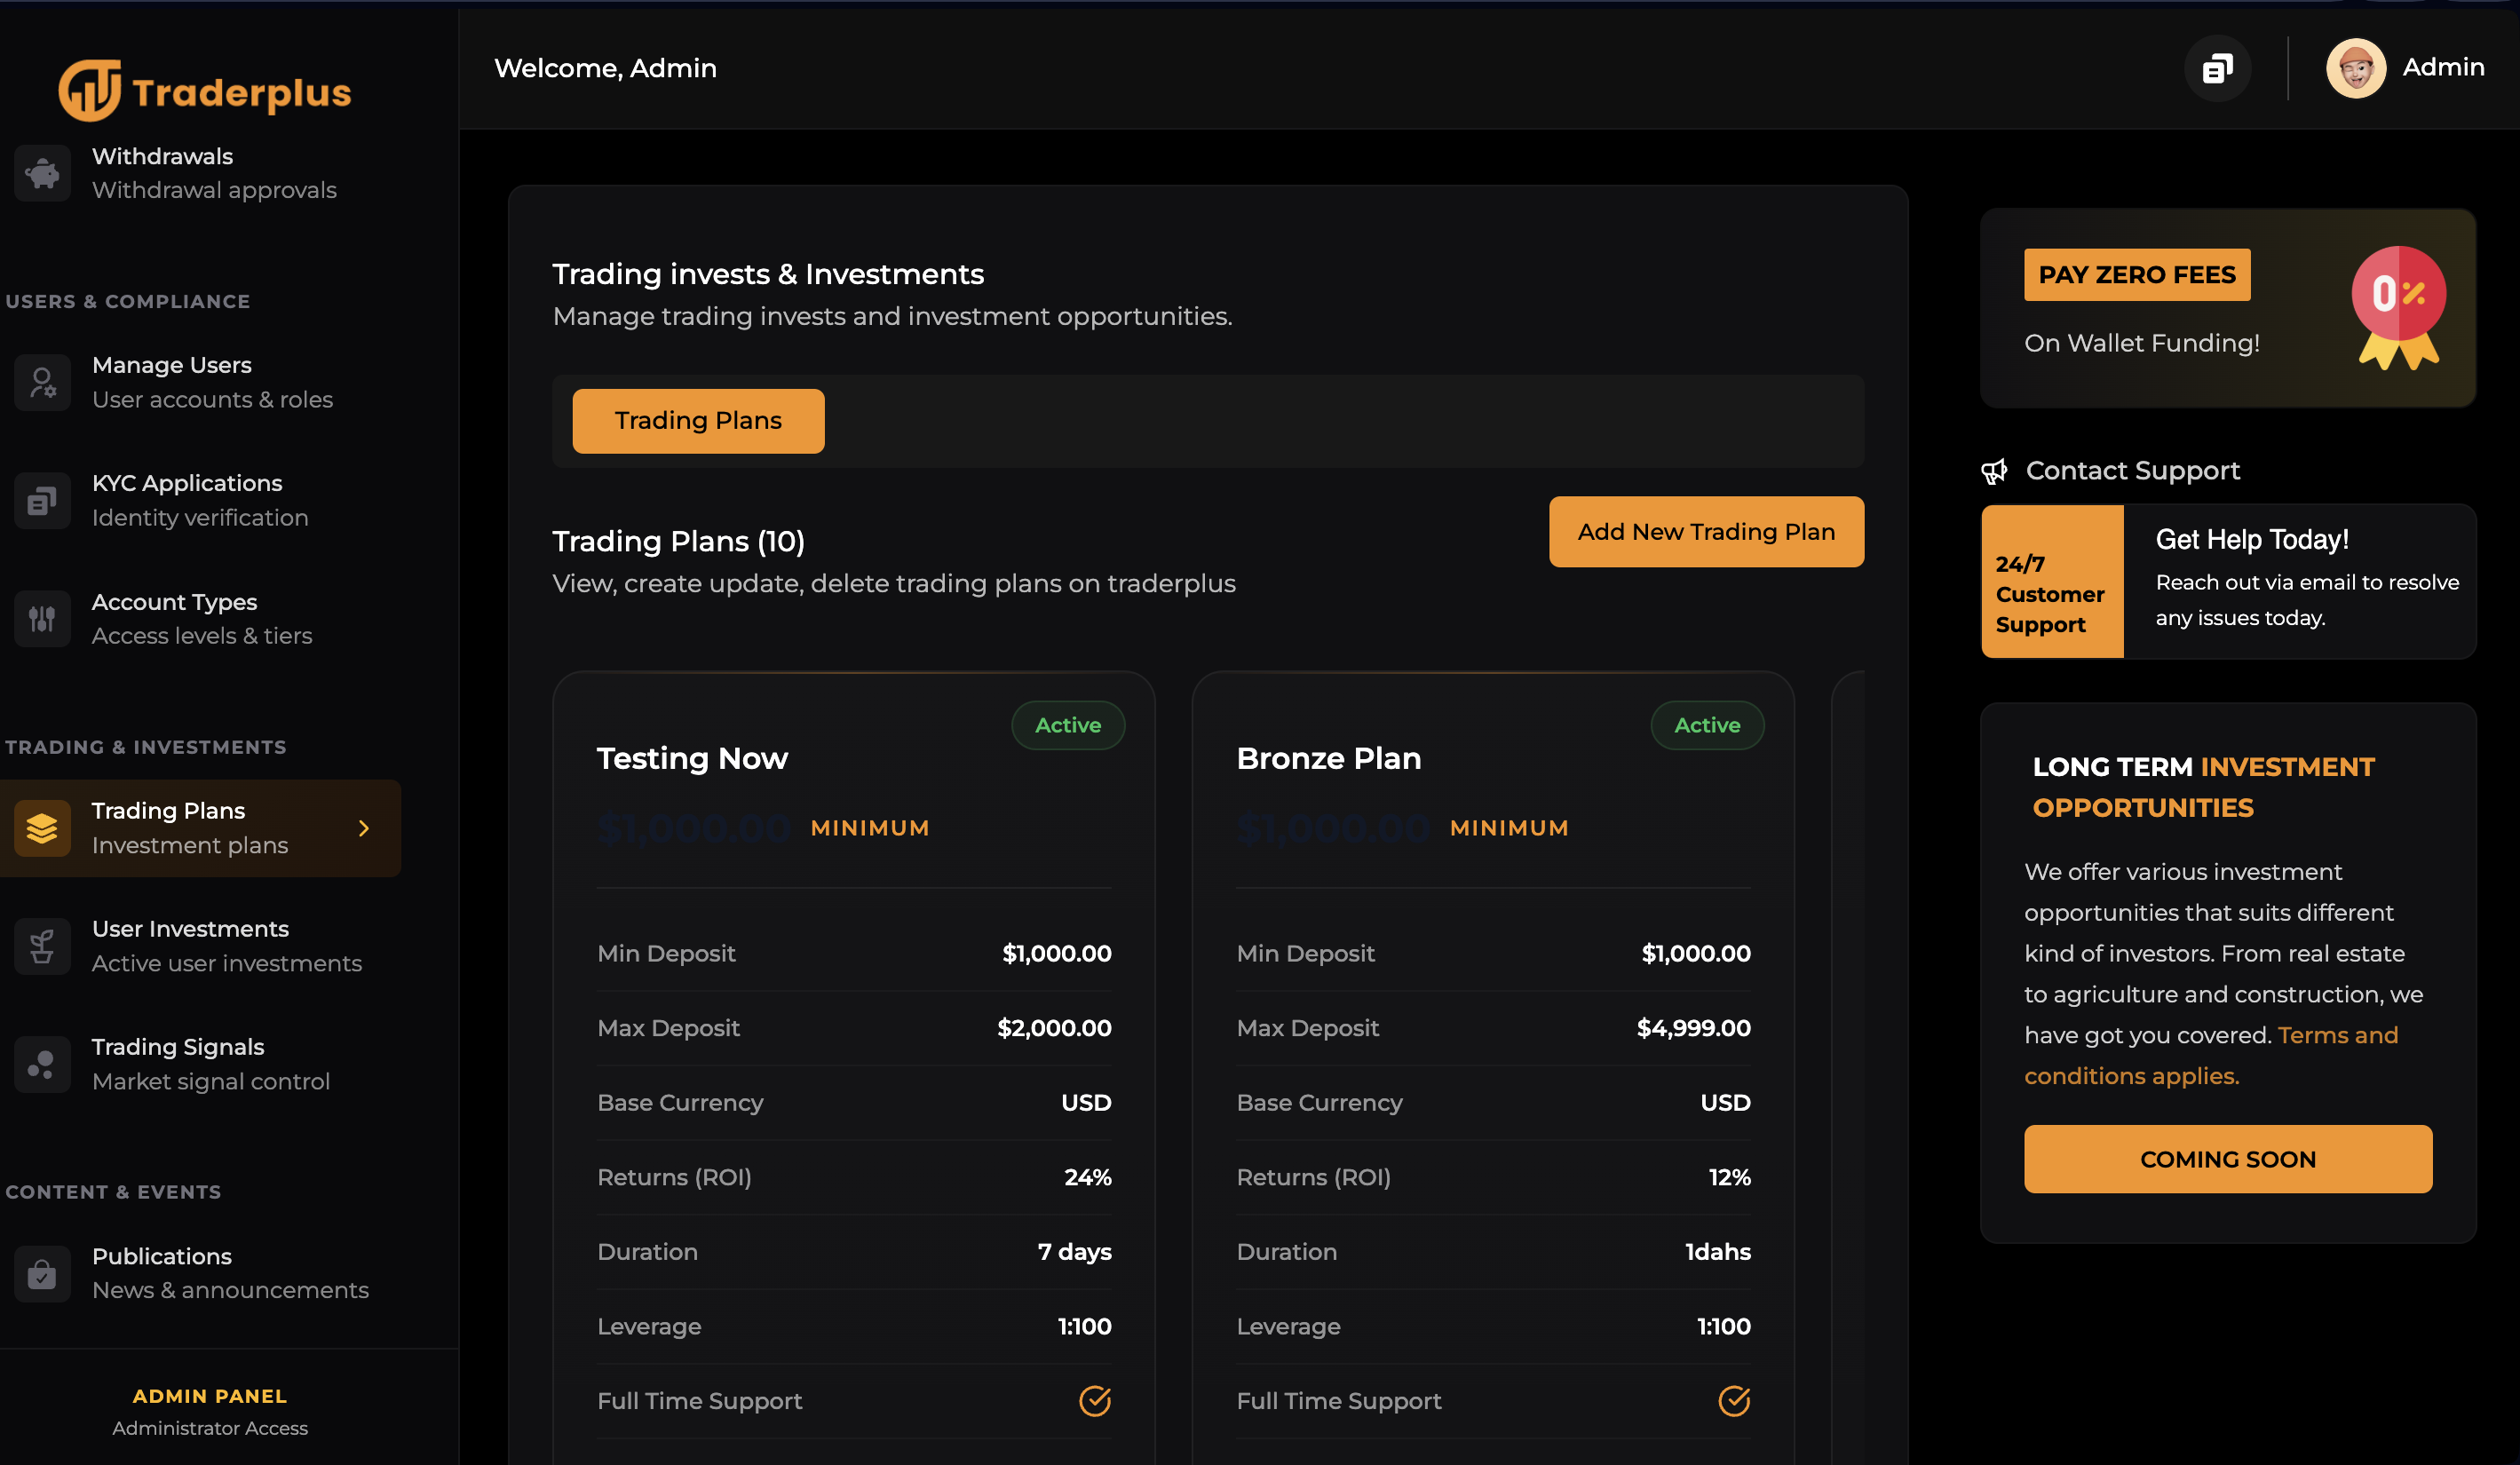The image size is (2520, 1465).
Task: Click Testing Now Max Deposit $2,000.00
Action: [x=1054, y=1028]
